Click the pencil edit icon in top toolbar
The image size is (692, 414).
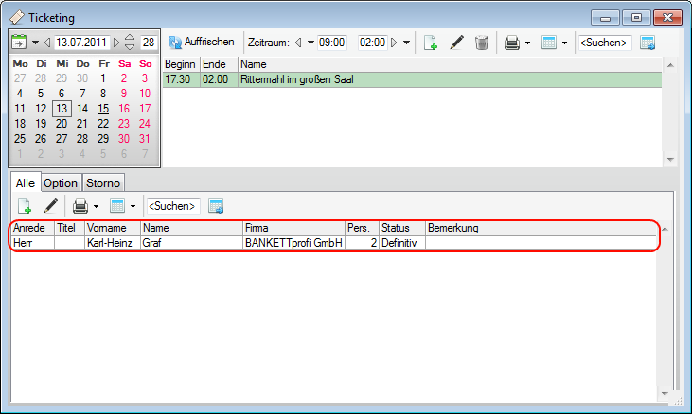(x=456, y=43)
